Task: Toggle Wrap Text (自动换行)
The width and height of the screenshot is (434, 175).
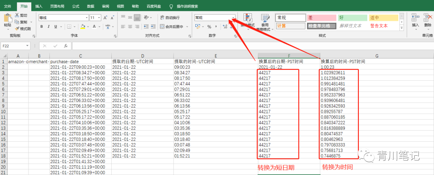Action: tap(170, 18)
